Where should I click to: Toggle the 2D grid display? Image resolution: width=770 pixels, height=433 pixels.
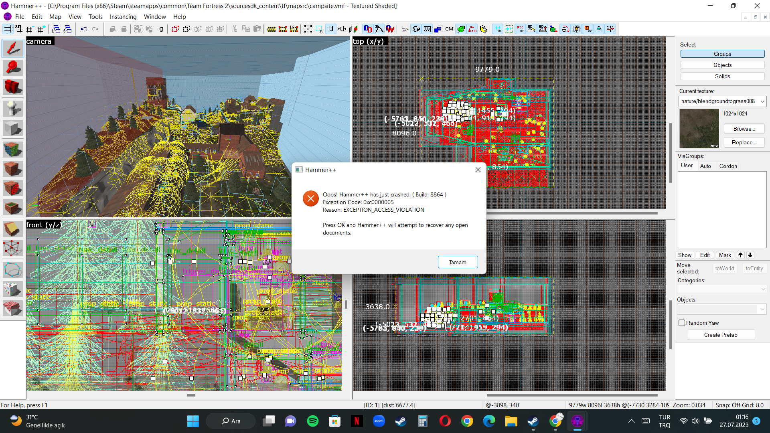pyautogui.click(x=8, y=29)
